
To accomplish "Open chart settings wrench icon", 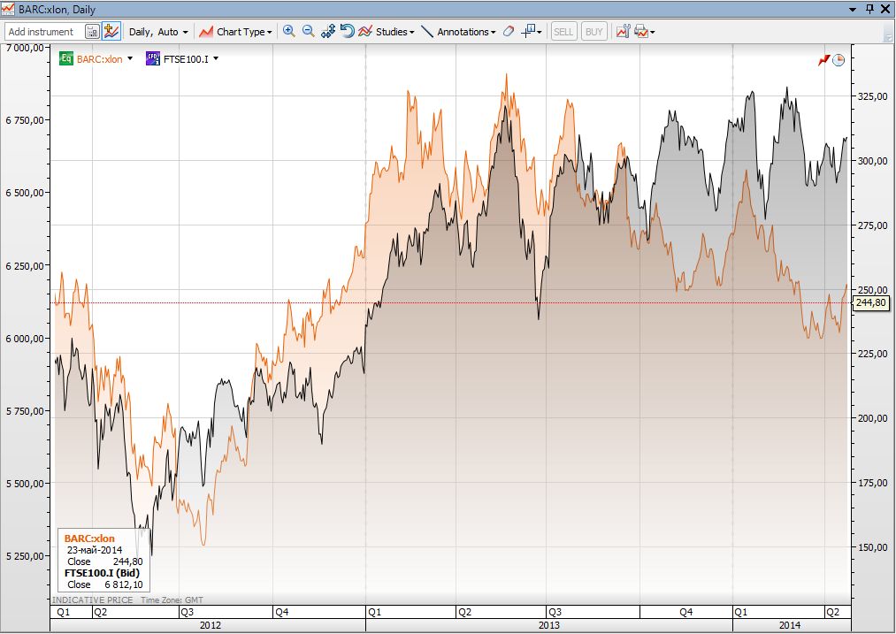I will point(623,32).
